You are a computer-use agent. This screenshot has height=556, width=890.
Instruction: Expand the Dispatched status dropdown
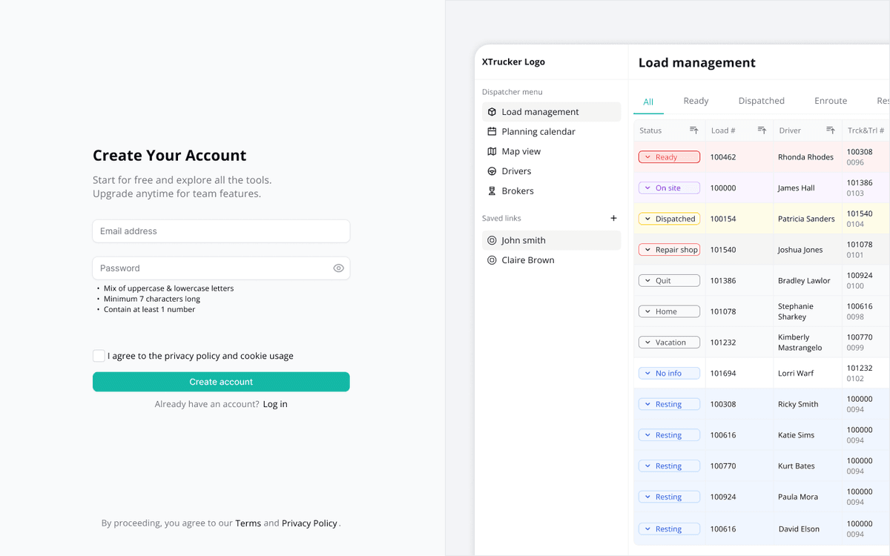pos(668,219)
